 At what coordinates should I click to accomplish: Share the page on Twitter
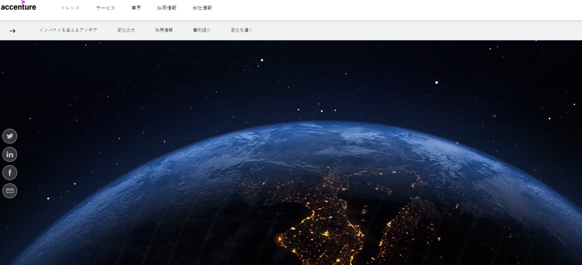(x=10, y=136)
